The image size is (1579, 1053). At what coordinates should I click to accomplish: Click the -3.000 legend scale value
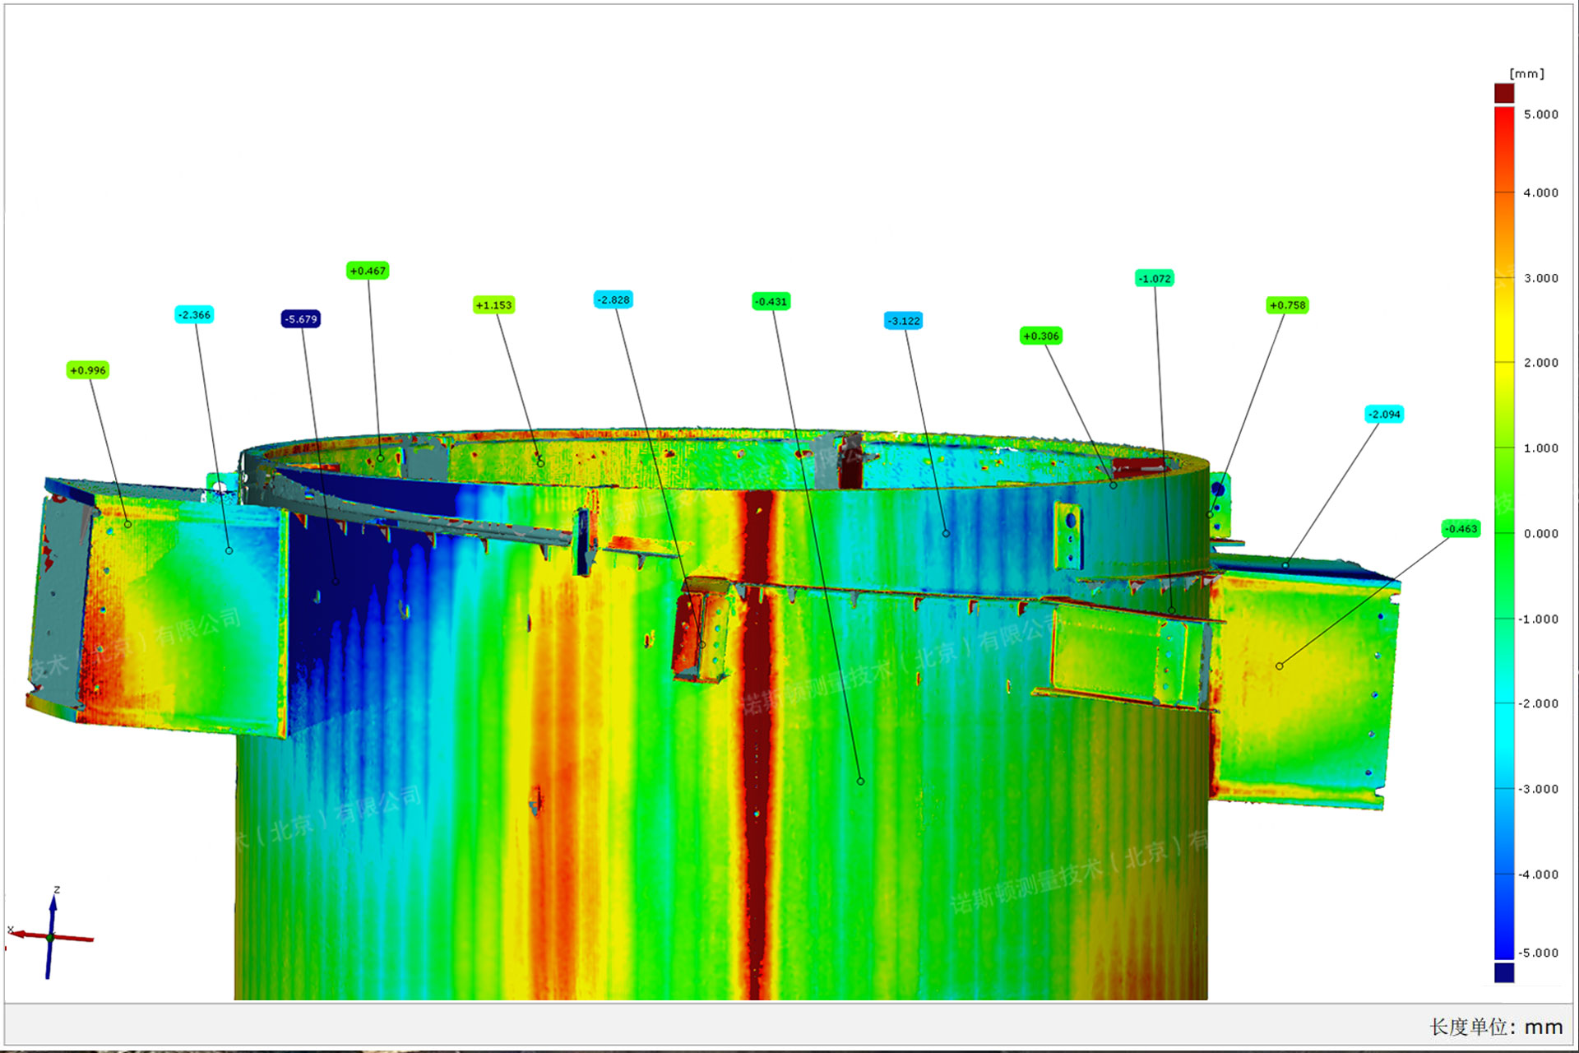click(1538, 789)
